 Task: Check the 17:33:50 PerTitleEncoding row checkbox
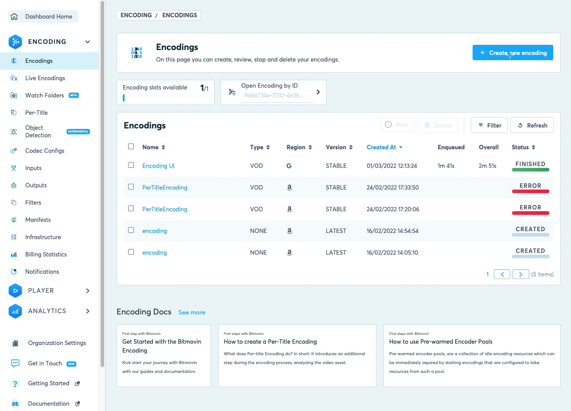(x=131, y=186)
